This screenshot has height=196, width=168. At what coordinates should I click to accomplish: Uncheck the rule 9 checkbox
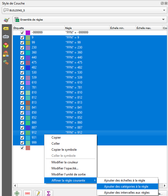pos(22,38)
